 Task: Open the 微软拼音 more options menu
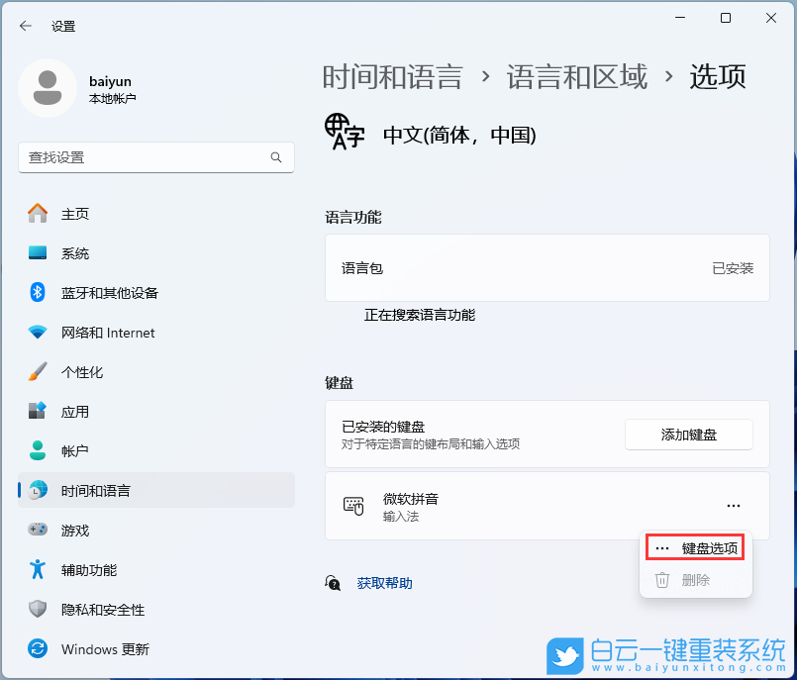point(733,505)
